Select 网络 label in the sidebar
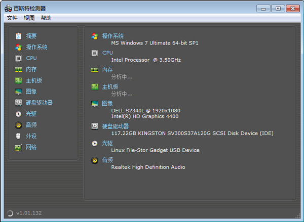This screenshot has width=304, height=222. 31,147
